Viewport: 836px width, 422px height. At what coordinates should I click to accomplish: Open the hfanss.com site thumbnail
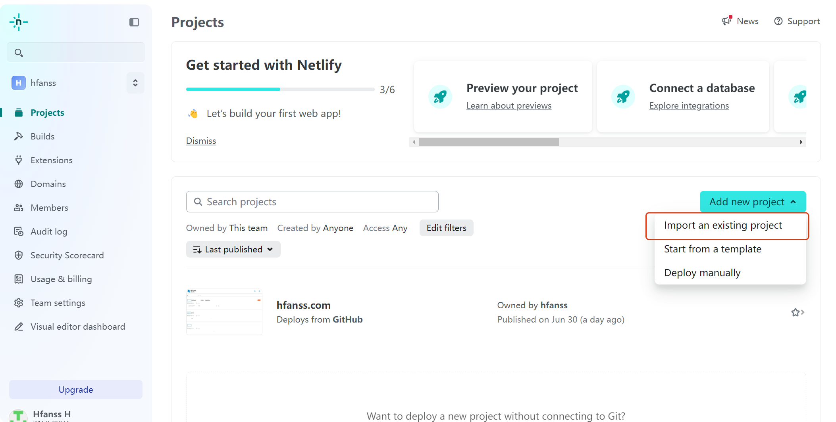(x=224, y=312)
